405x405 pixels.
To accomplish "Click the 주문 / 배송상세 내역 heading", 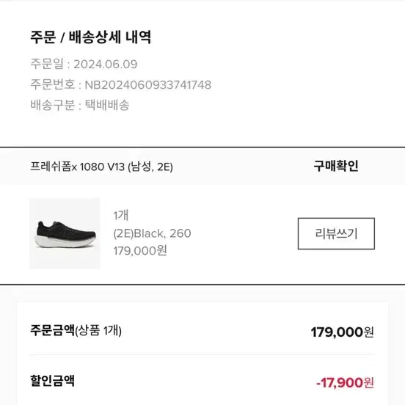I will [x=91, y=37].
